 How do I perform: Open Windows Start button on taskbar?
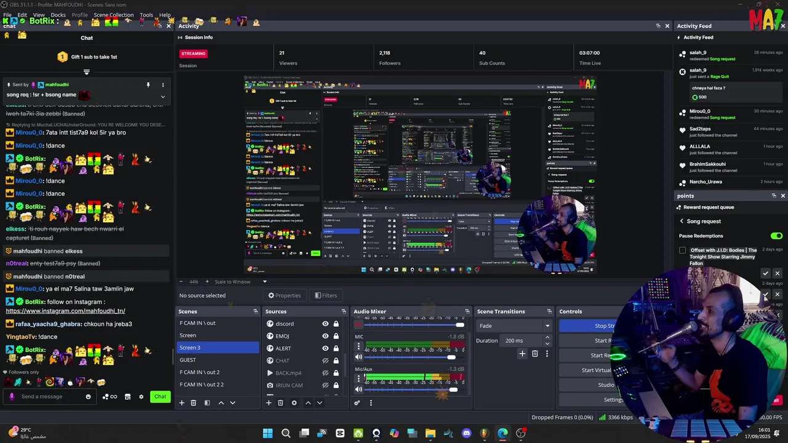click(268, 433)
